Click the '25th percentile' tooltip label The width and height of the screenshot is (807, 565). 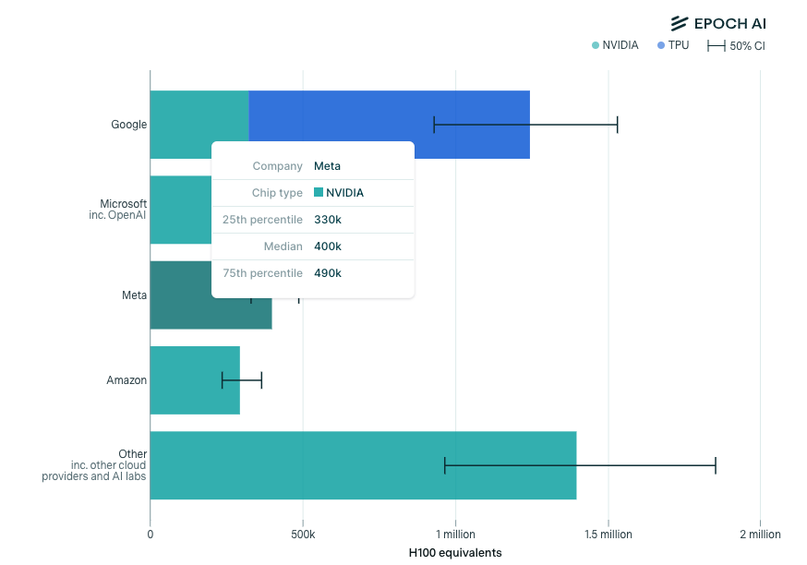click(262, 220)
